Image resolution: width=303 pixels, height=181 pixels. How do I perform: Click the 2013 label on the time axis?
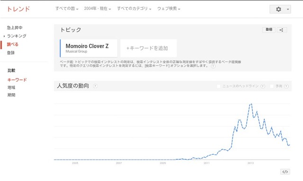(x=250, y=163)
